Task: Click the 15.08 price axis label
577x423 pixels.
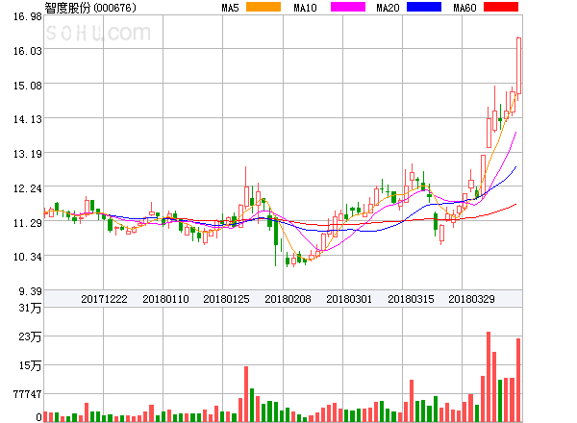Action: (28, 86)
